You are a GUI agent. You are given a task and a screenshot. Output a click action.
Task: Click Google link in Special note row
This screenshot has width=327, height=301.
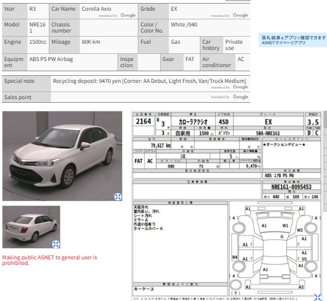pos(241,87)
